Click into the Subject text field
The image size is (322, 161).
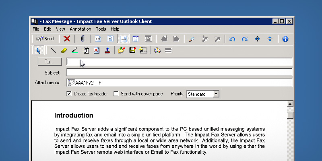click(x=179, y=72)
